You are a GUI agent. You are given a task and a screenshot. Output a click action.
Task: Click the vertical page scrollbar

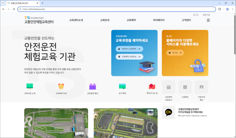coord(235,34)
